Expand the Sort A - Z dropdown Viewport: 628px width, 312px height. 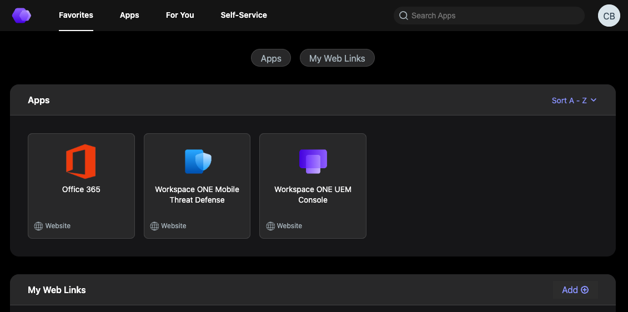569,100
